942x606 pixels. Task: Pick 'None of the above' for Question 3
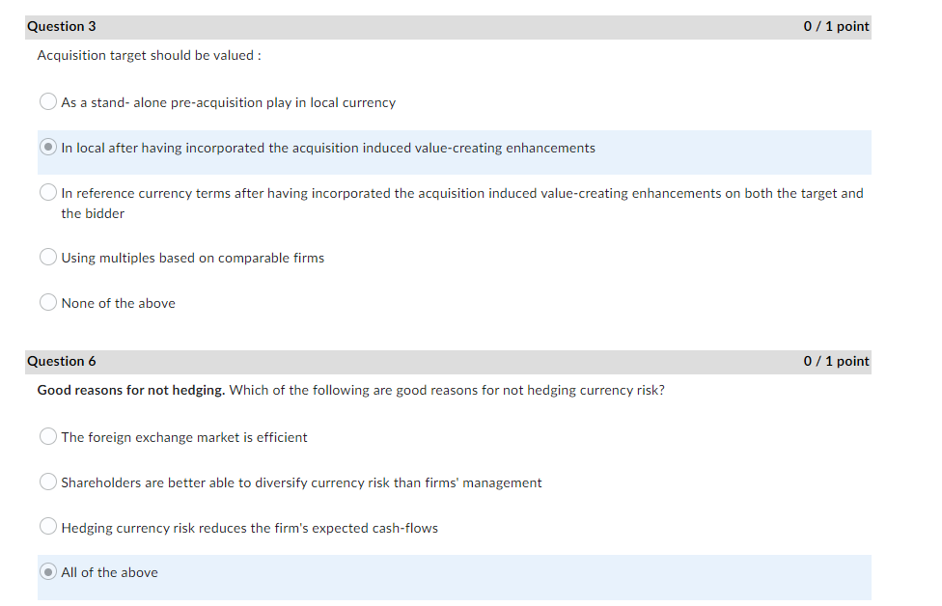[47, 301]
